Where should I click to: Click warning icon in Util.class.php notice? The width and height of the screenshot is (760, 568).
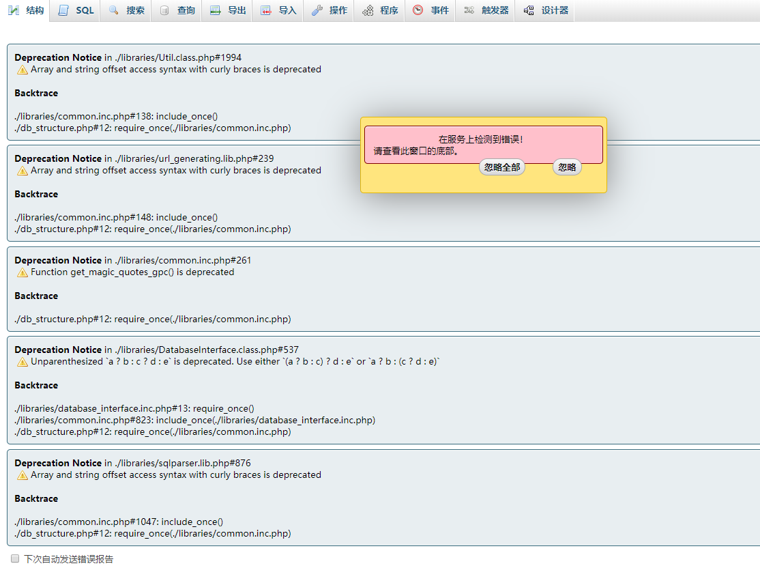coord(23,70)
